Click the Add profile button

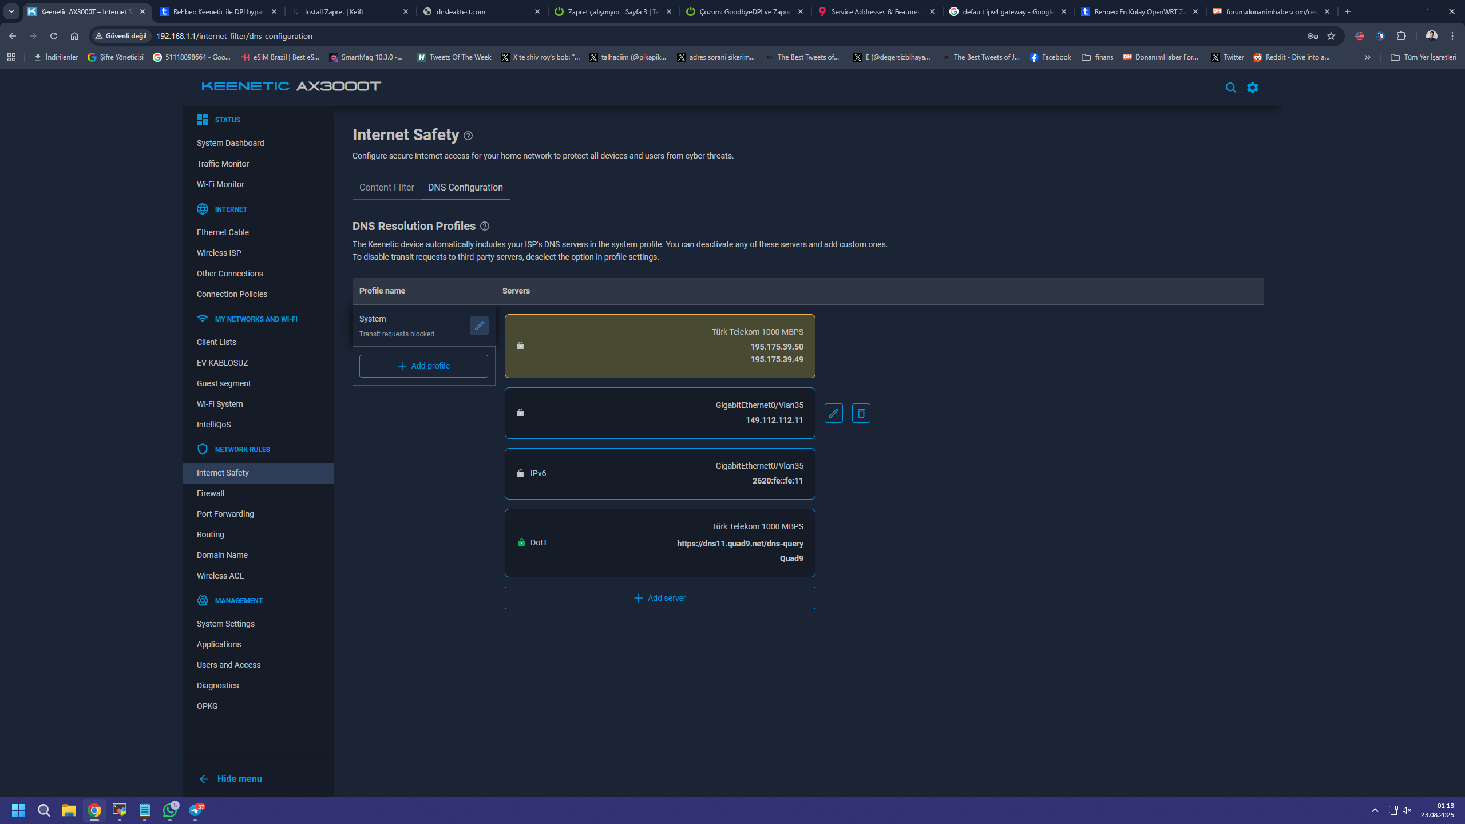click(x=423, y=366)
